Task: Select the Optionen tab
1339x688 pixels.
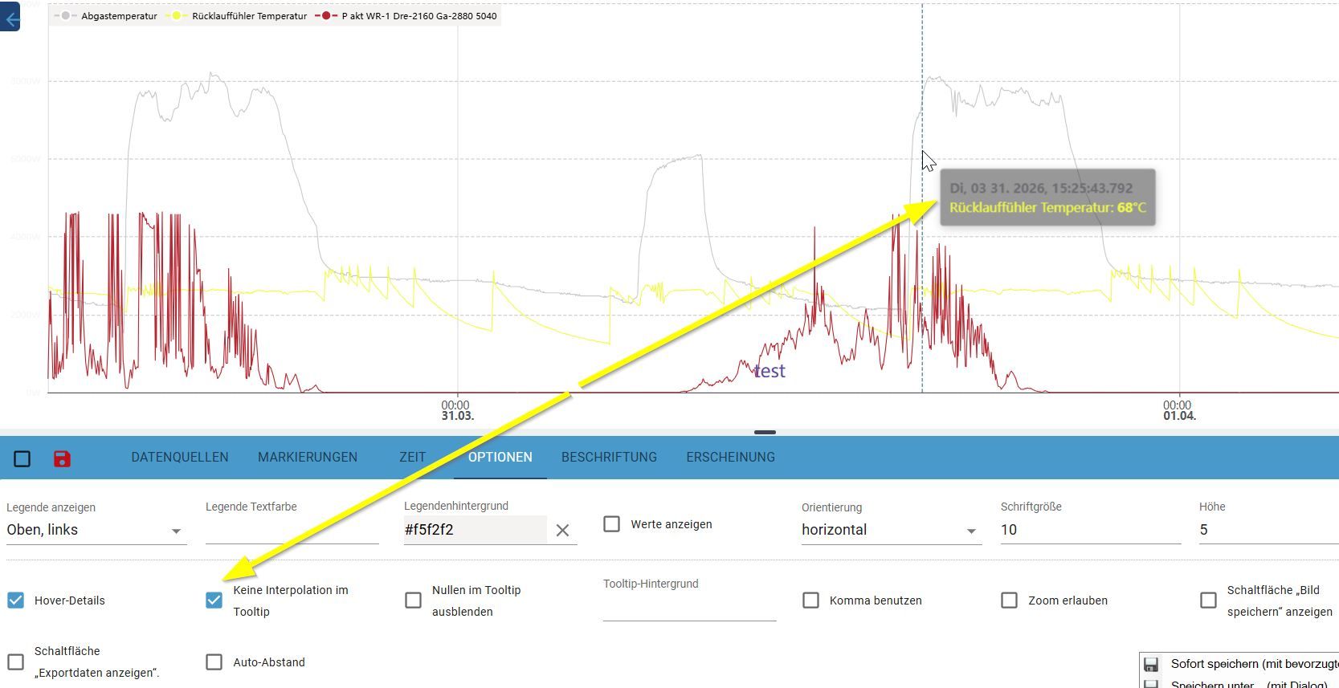Action: [500, 457]
